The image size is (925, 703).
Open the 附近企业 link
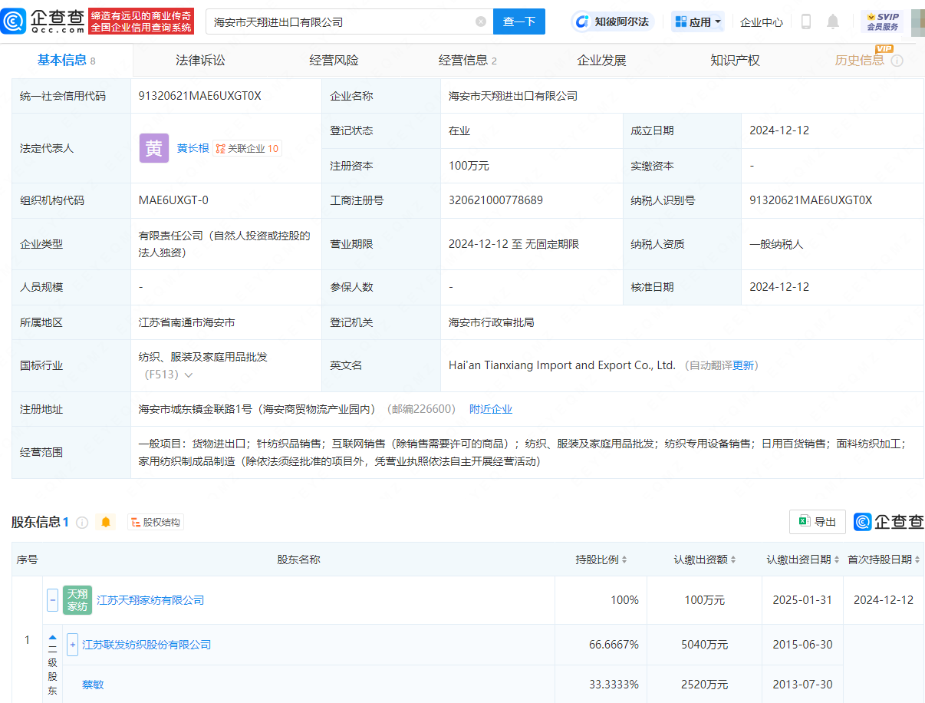[x=491, y=408]
